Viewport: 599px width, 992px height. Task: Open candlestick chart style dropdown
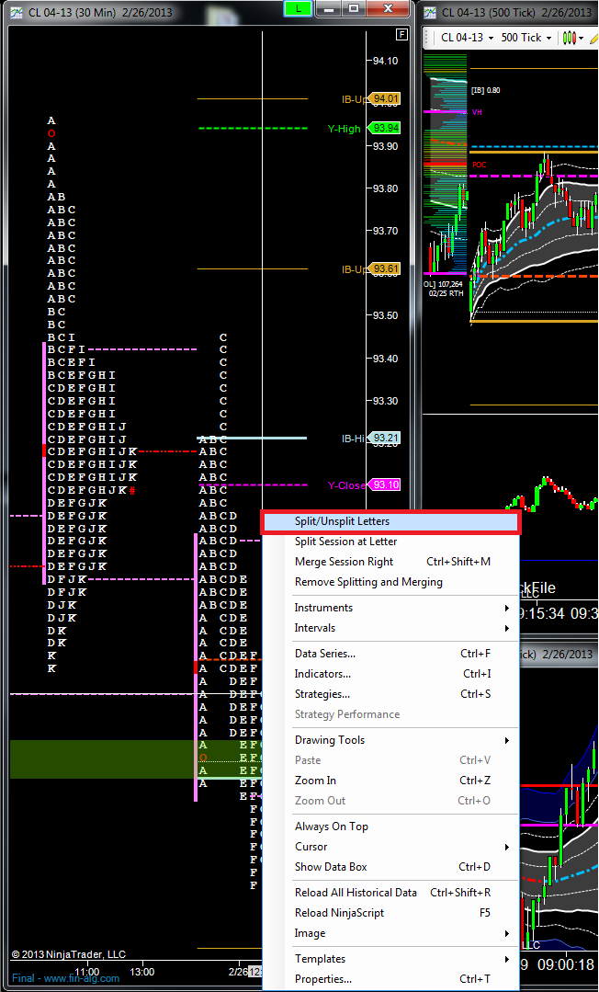[x=574, y=38]
